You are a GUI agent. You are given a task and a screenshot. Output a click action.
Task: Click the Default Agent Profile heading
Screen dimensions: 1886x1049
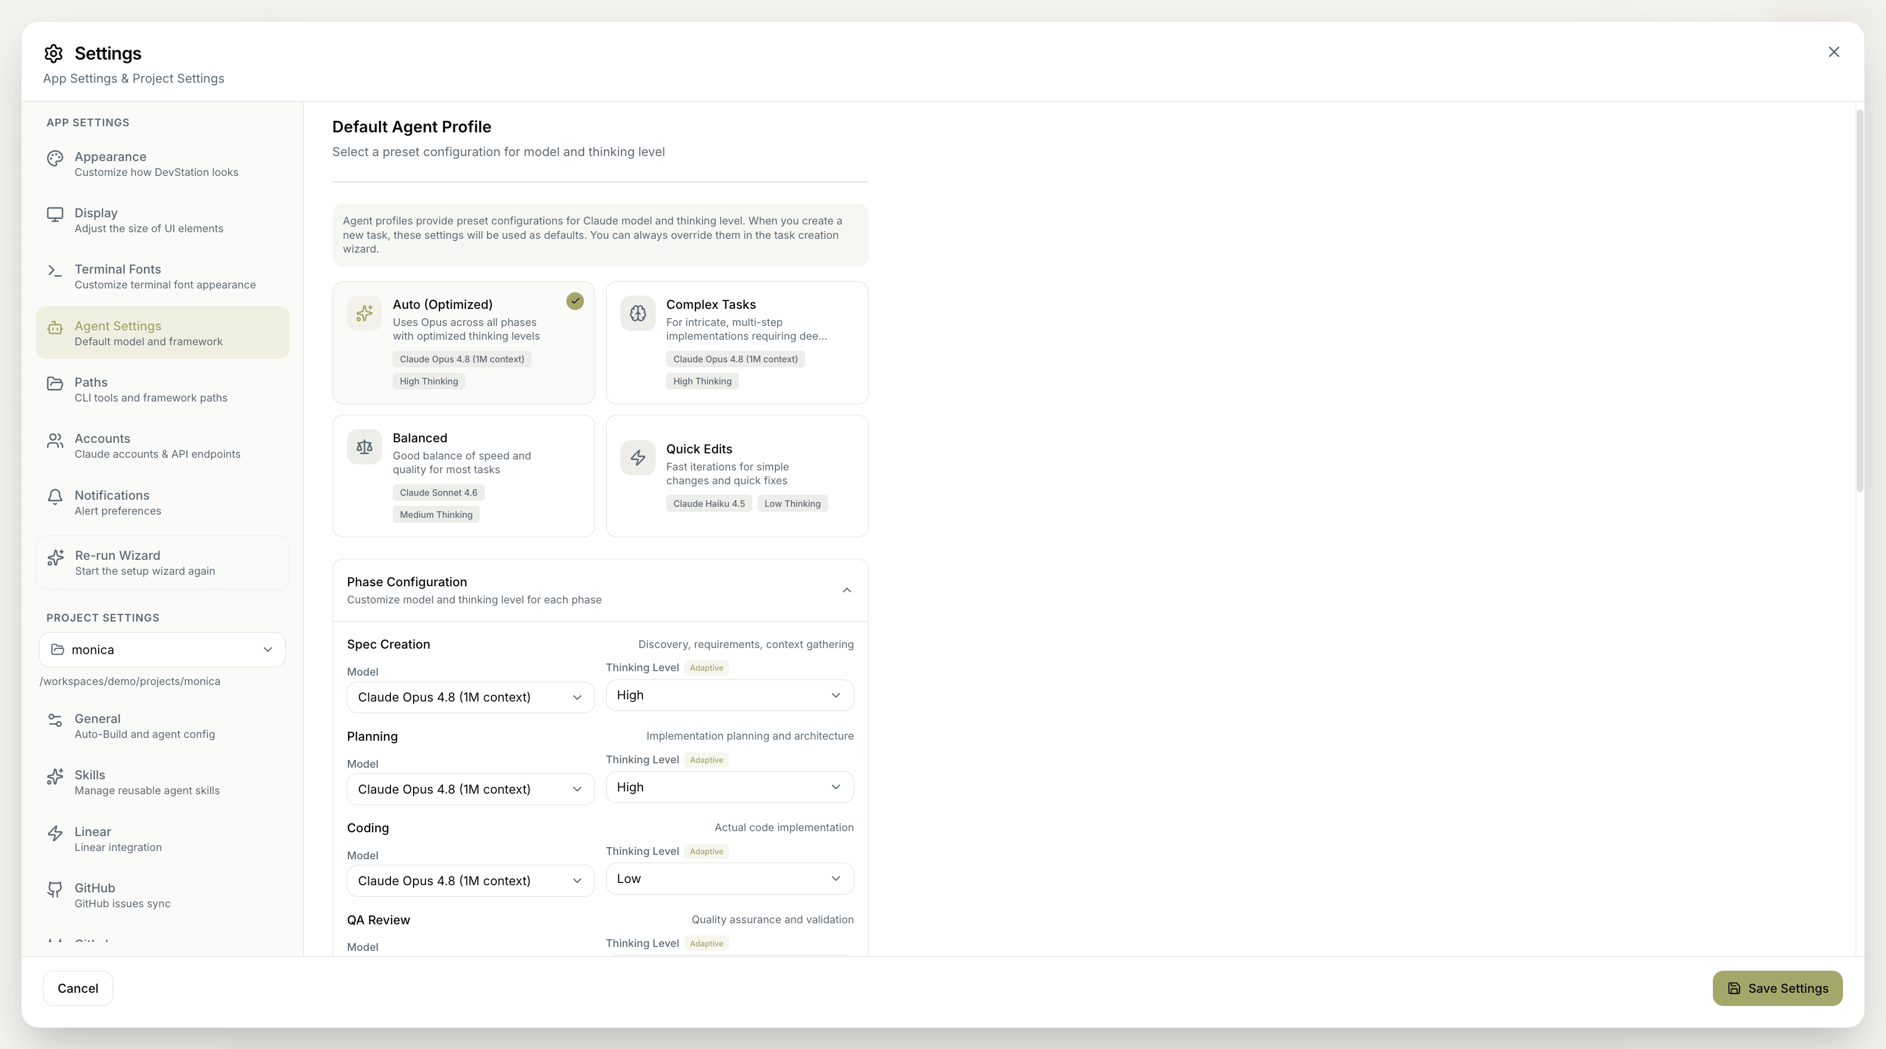(x=411, y=127)
